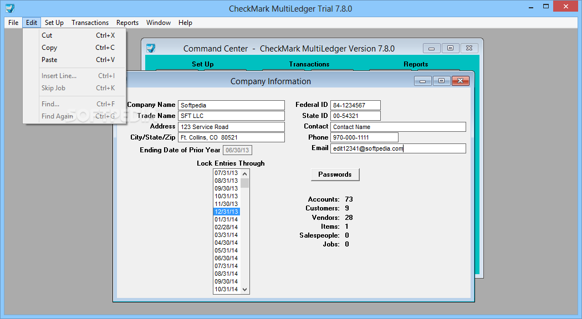Minimize the Company Information window
582x319 pixels.
pos(423,81)
